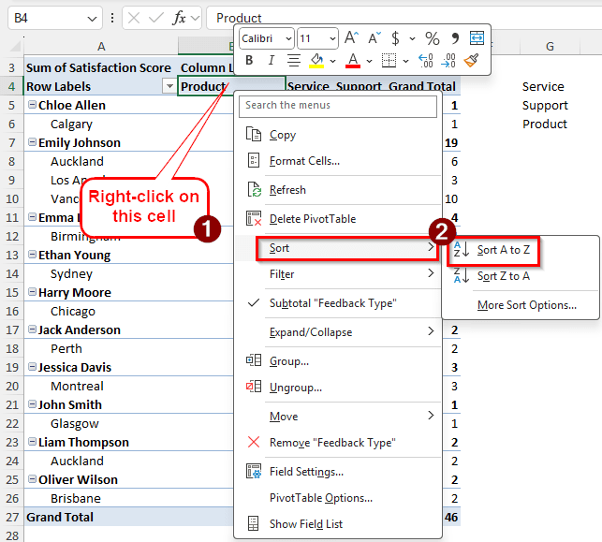Click the Search the menus box

pos(338,106)
